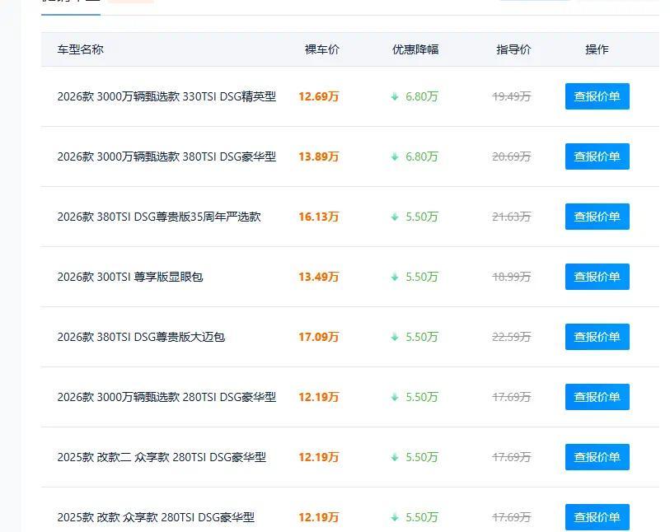
Task: Click the 19.49万 guide price
Action: 512,96
